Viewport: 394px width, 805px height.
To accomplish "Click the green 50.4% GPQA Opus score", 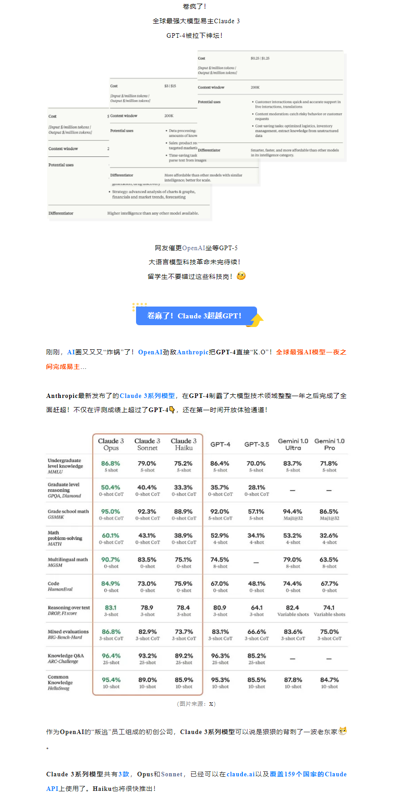I will [x=111, y=487].
